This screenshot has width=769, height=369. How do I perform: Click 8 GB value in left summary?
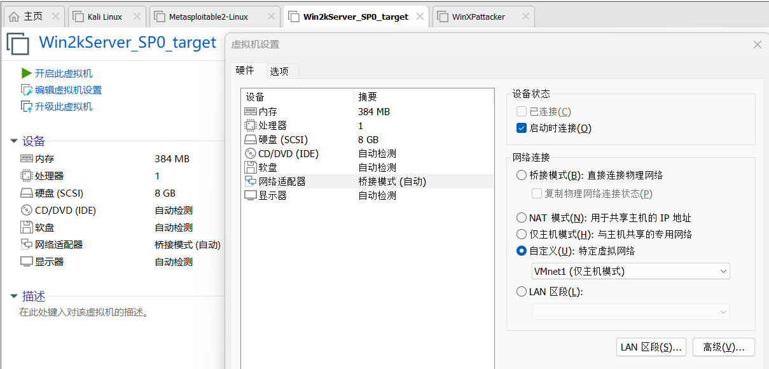tap(165, 193)
